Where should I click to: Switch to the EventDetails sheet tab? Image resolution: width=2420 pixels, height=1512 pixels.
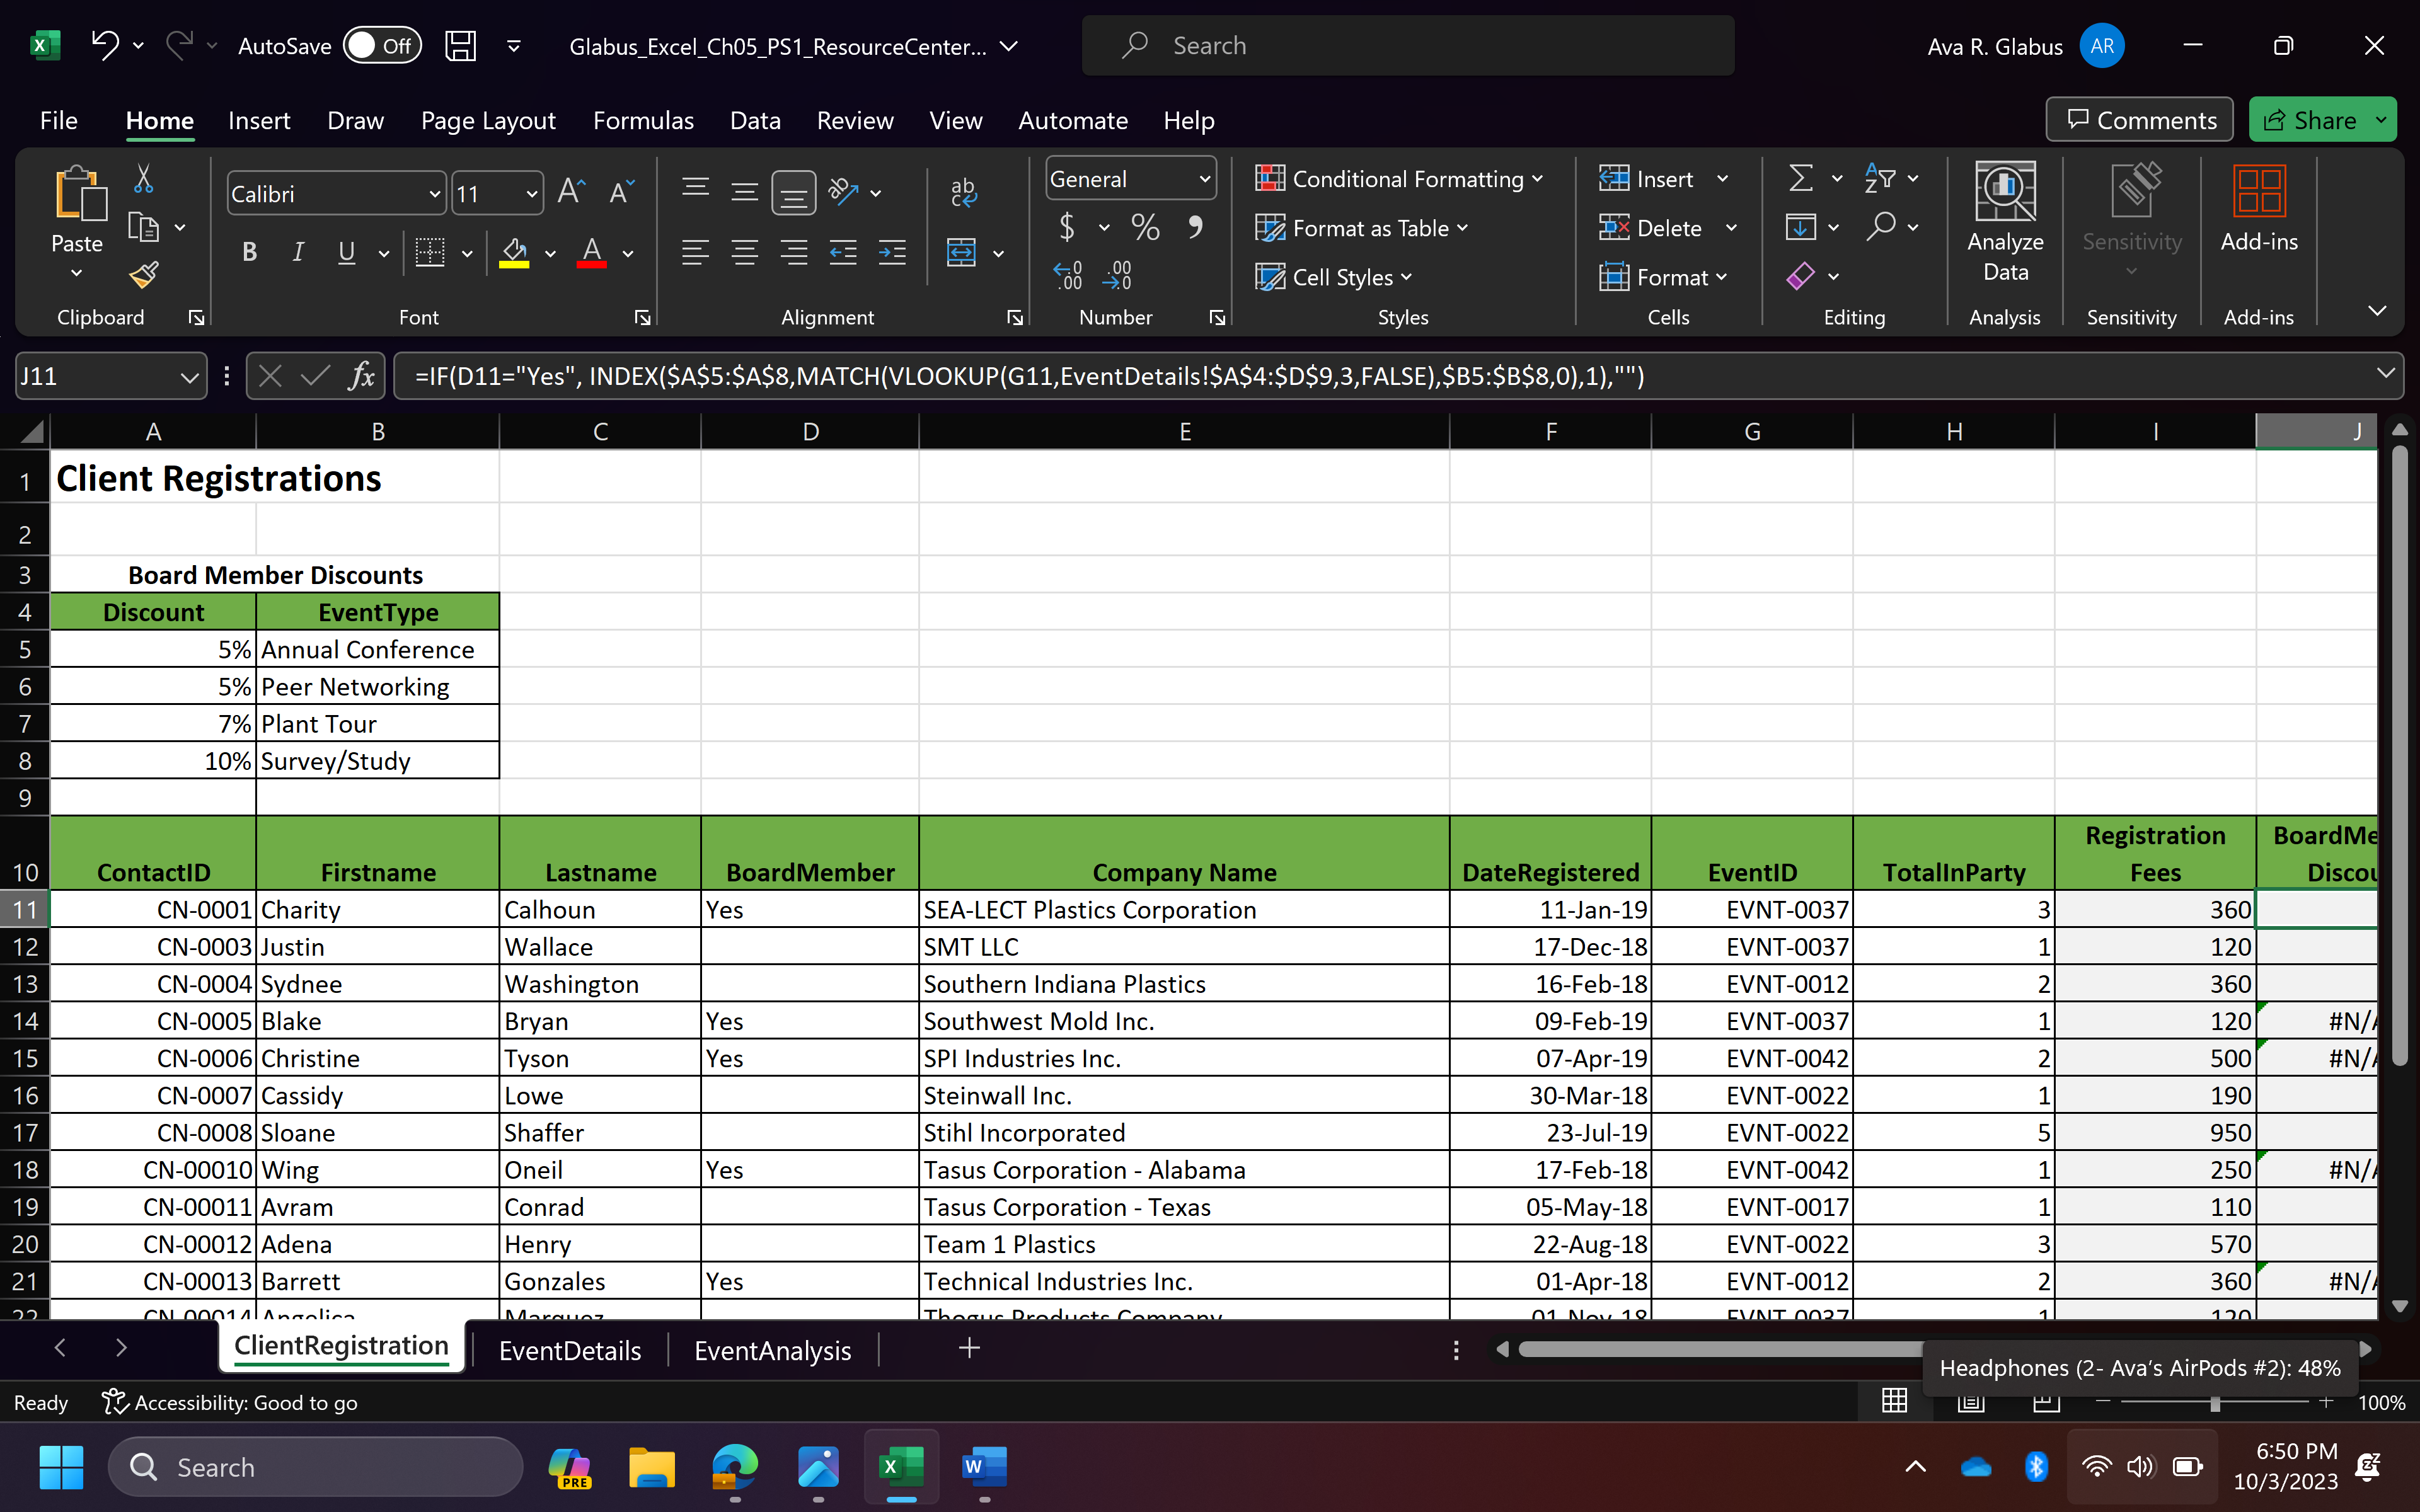[x=570, y=1350]
